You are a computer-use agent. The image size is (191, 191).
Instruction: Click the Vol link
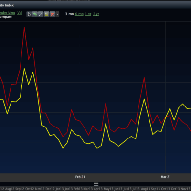(x=20, y=13)
